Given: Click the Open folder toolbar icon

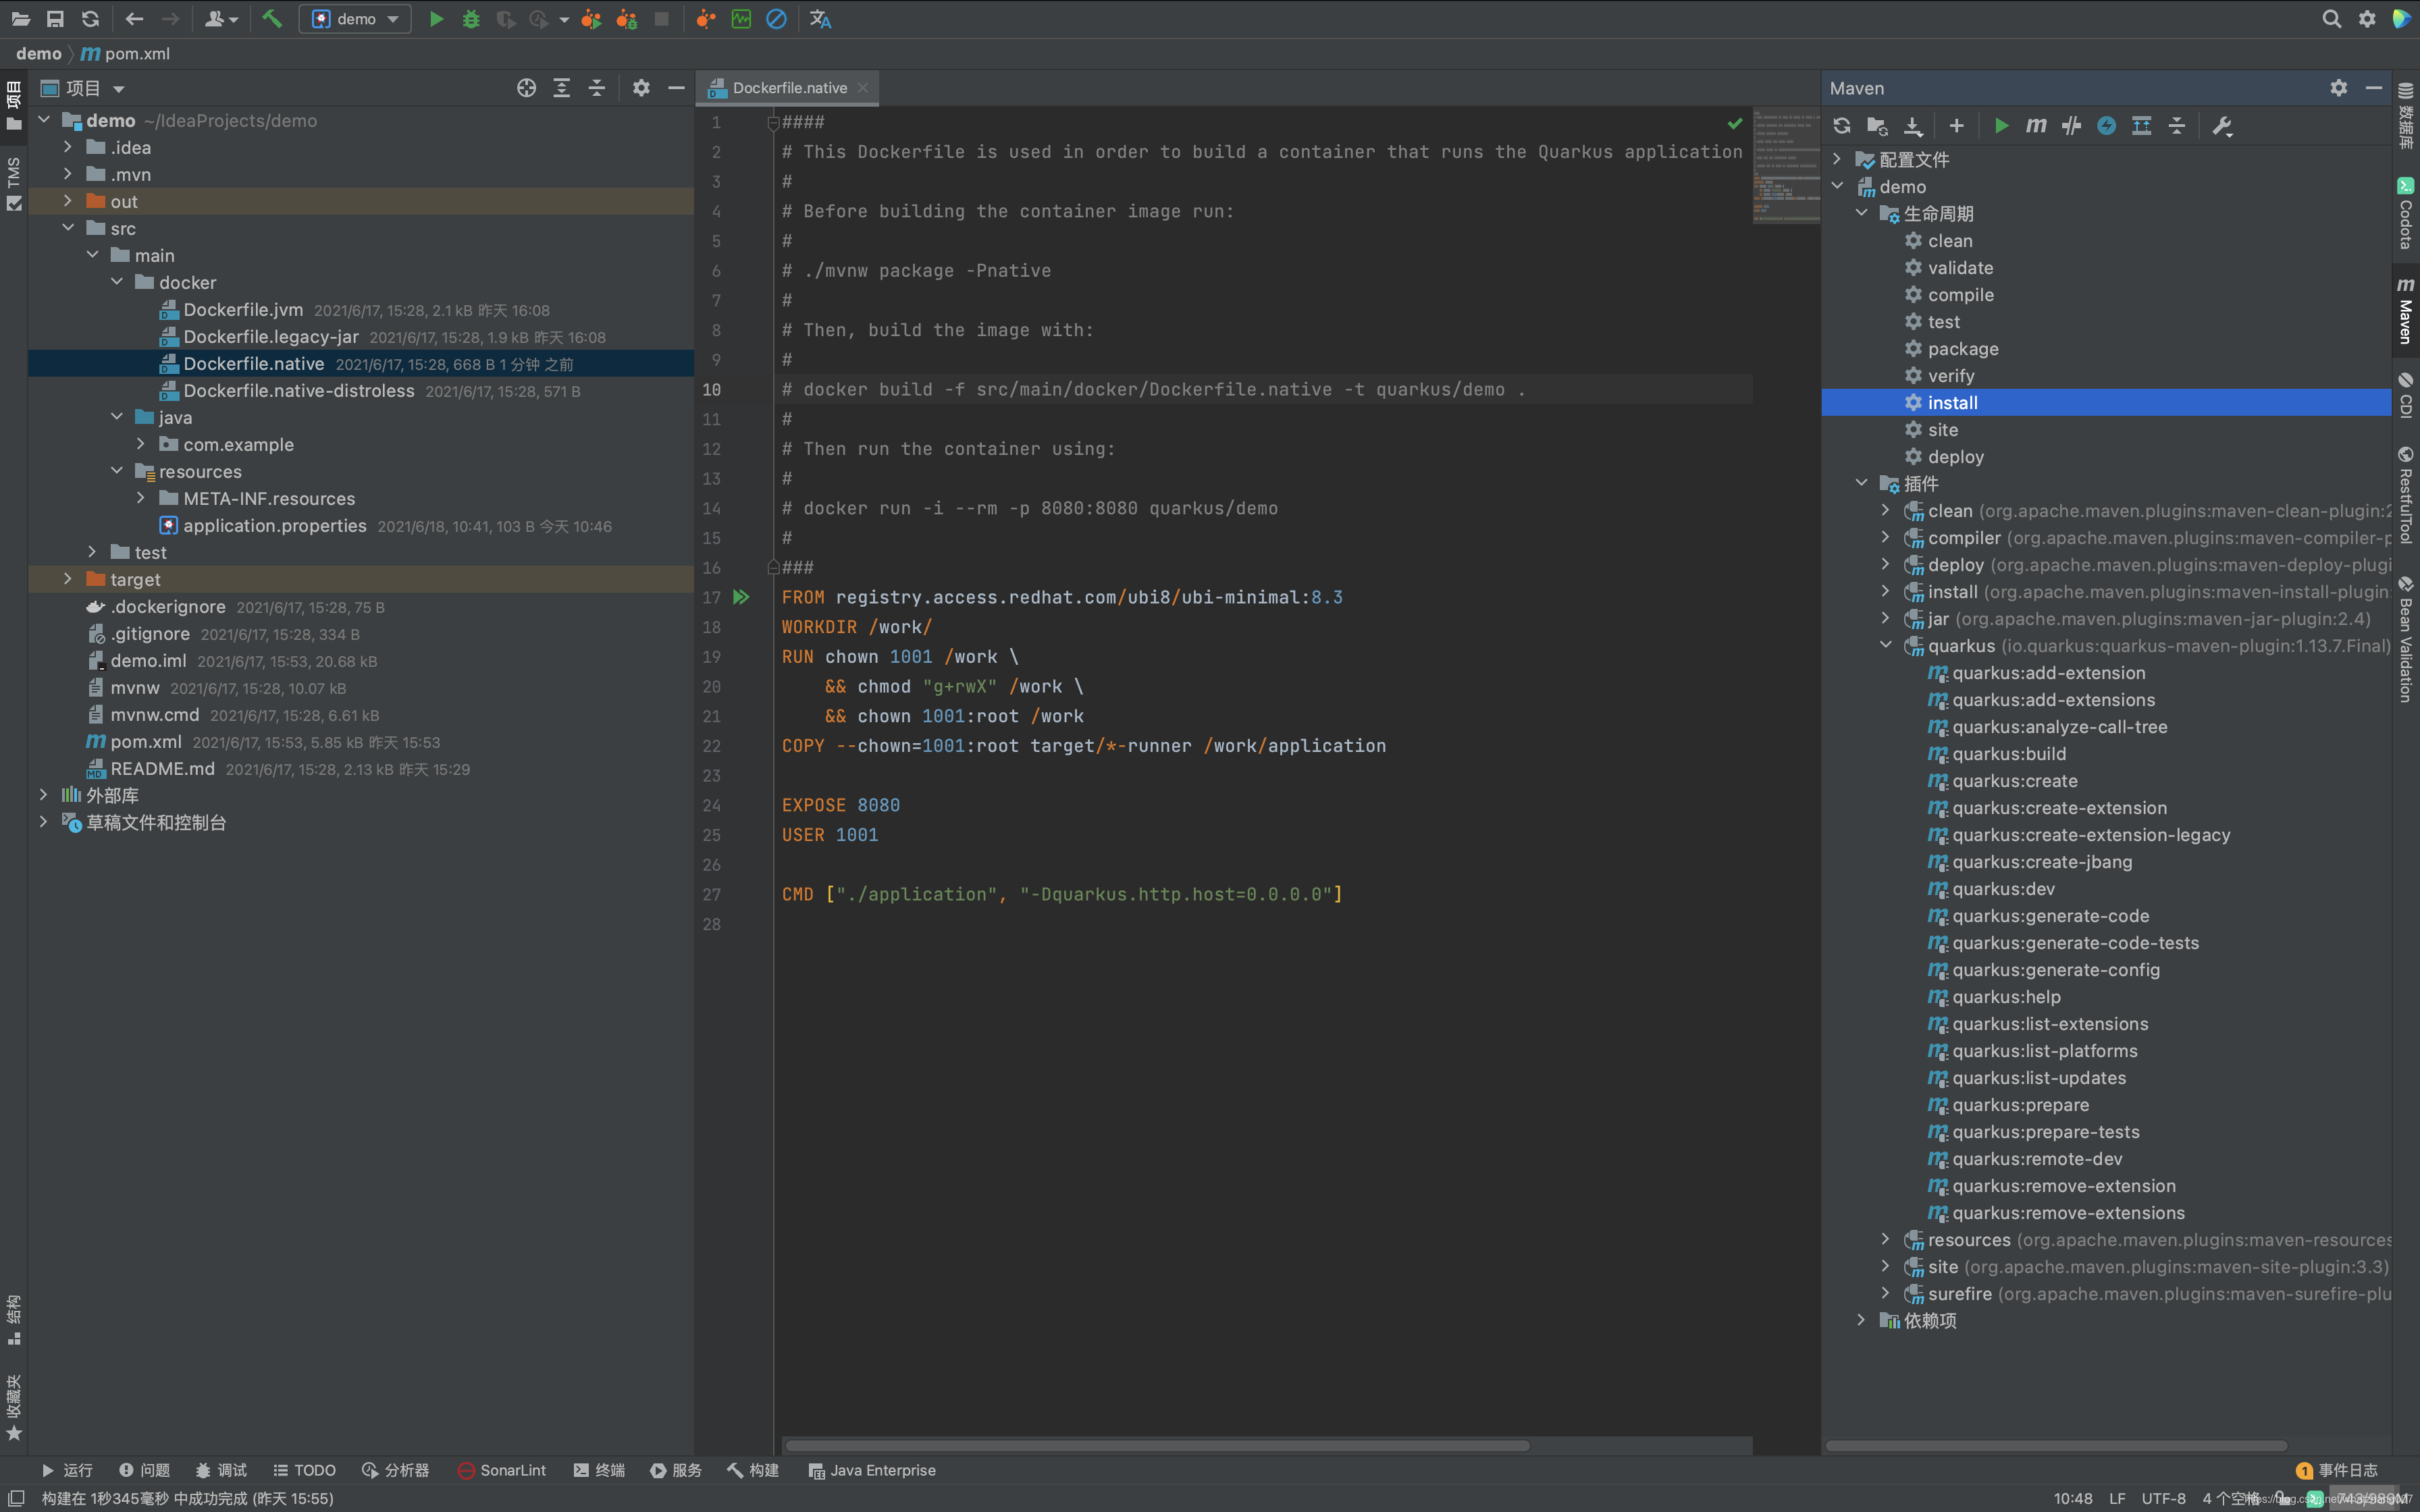Looking at the screenshot, I should (20, 19).
